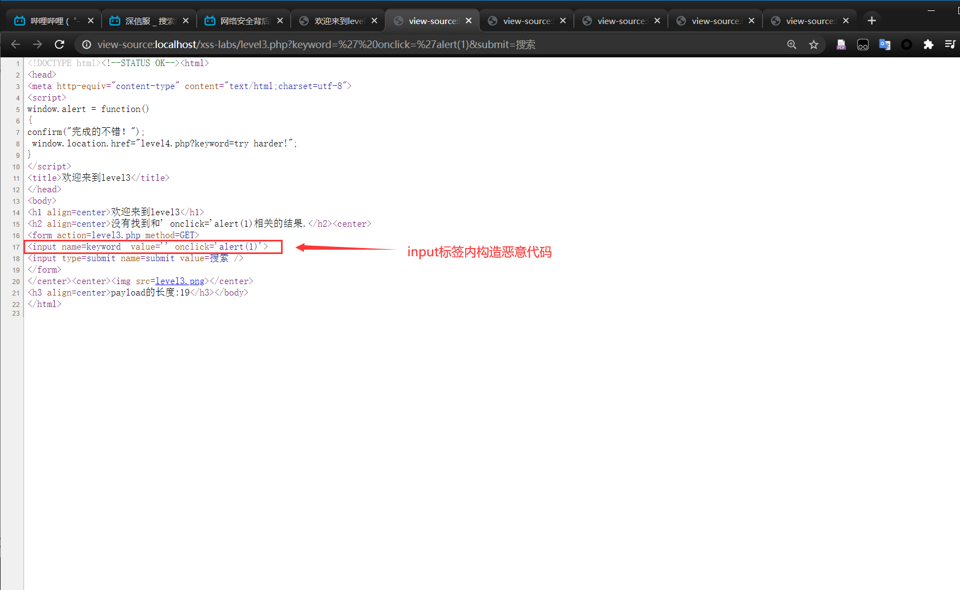Click the text 'window.alert = function()'
This screenshot has width=960, height=590.
tap(88, 109)
